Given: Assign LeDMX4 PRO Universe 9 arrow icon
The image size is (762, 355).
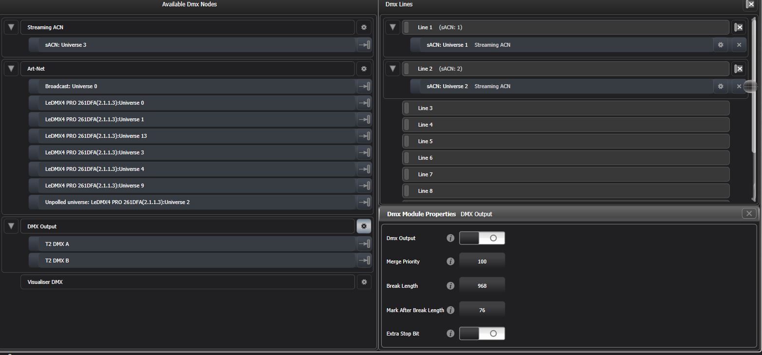Looking at the screenshot, I should tap(364, 186).
